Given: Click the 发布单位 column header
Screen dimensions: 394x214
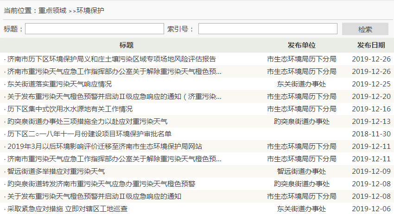Looking at the screenshot, I should click(x=302, y=45).
